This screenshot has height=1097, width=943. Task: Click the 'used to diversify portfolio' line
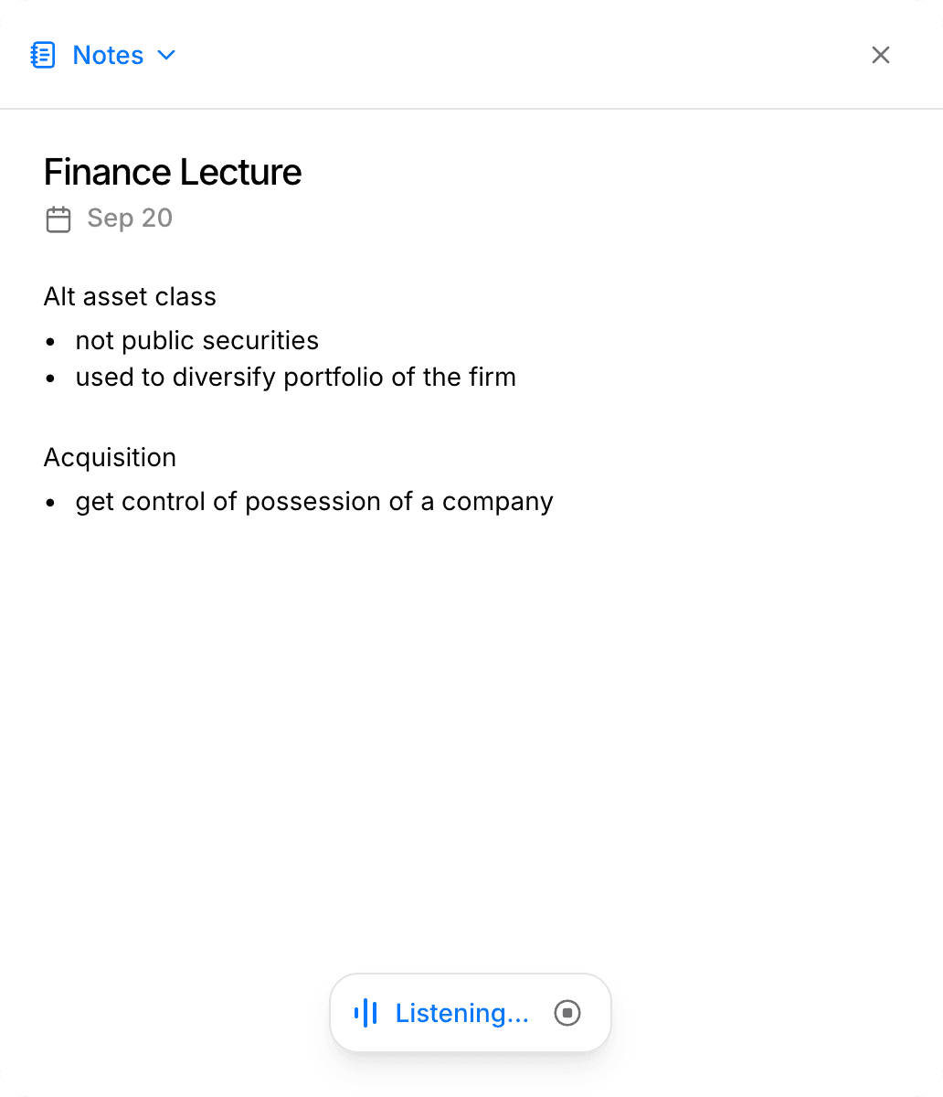tap(295, 378)
